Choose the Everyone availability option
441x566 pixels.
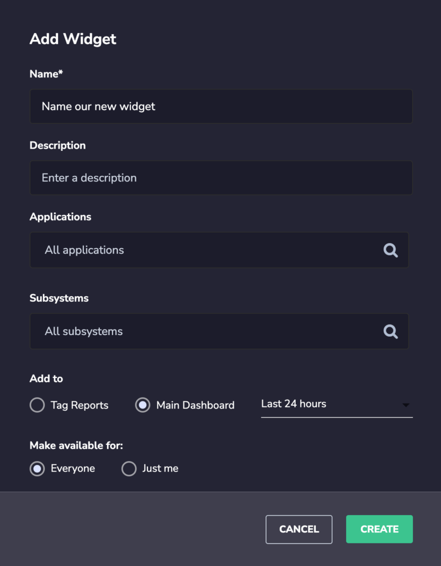(x=37, y=469)
